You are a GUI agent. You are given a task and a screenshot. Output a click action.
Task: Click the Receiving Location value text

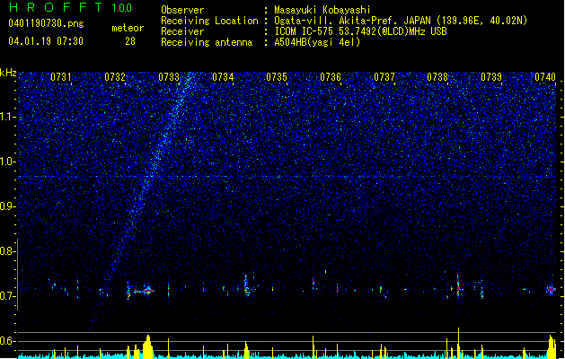(x=401, y=21)
